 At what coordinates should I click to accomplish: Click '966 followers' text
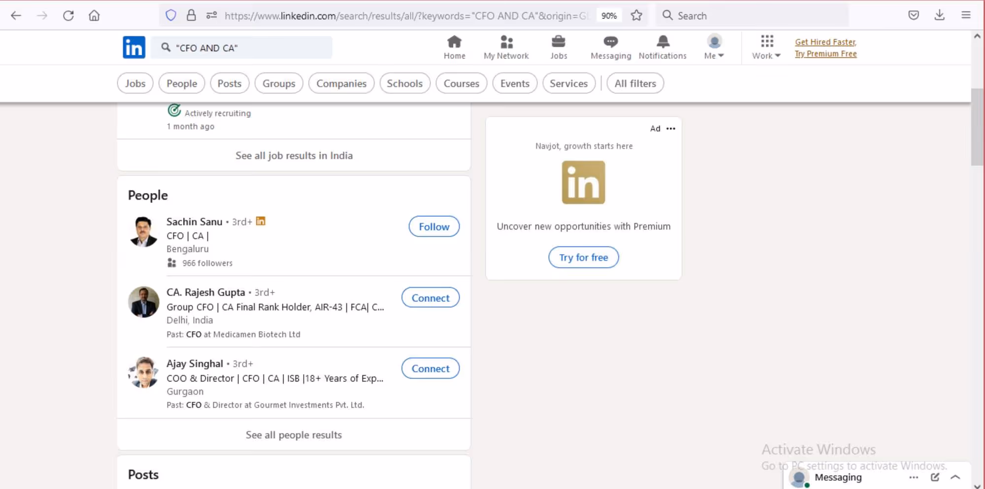[207, 263]
